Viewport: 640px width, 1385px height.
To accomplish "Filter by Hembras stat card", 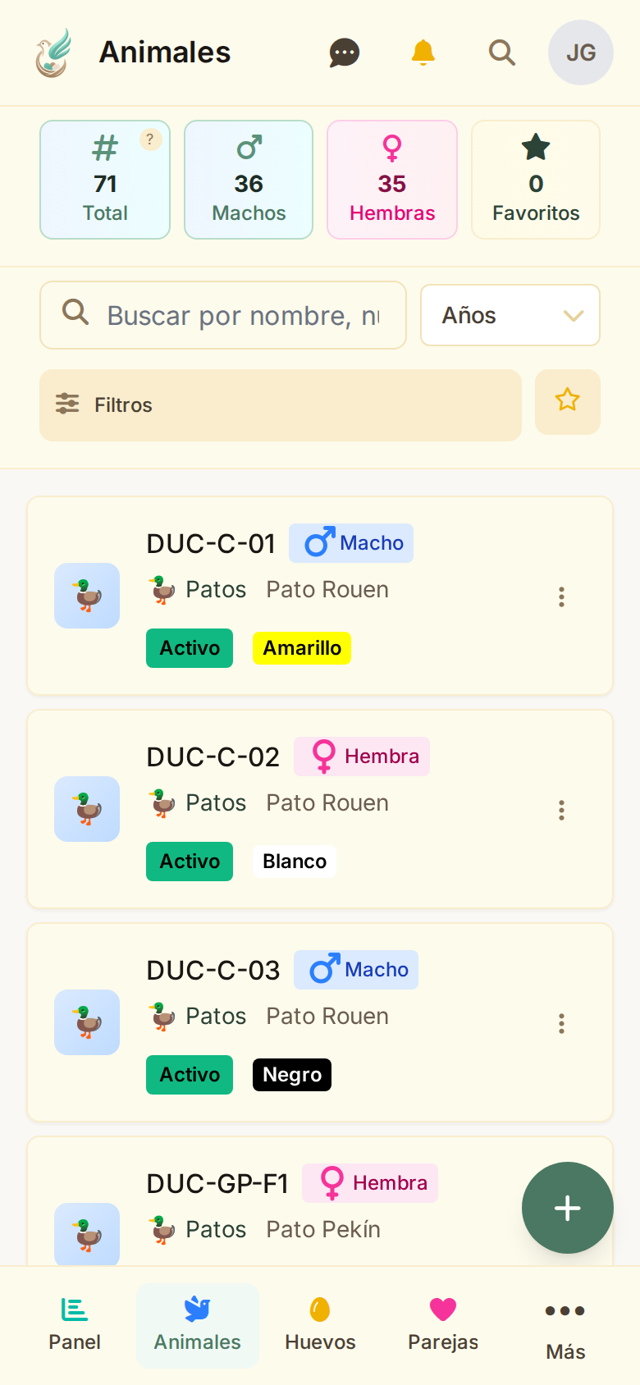I will tap(392, 180).
